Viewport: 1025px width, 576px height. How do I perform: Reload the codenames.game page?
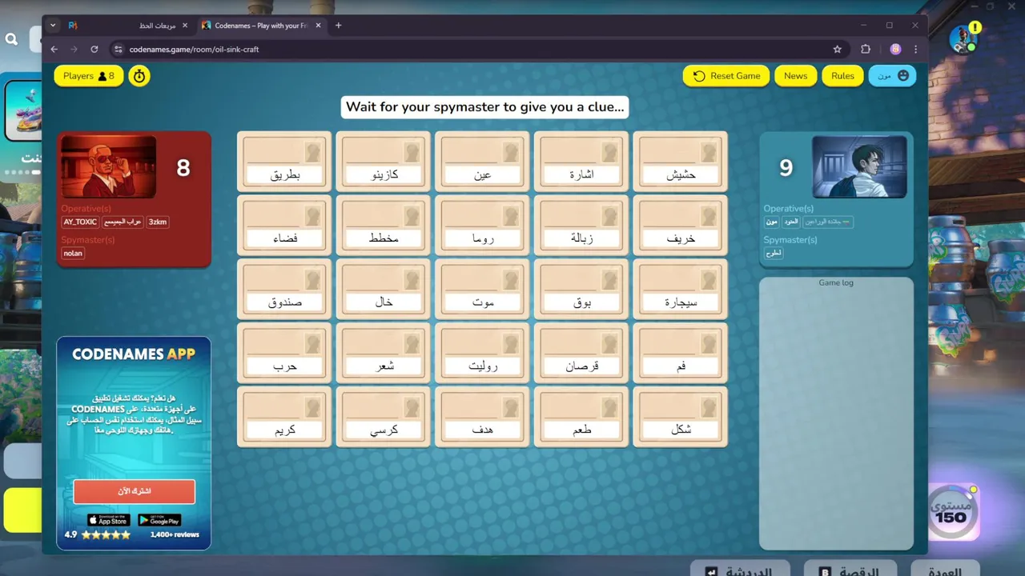[94, 49]
